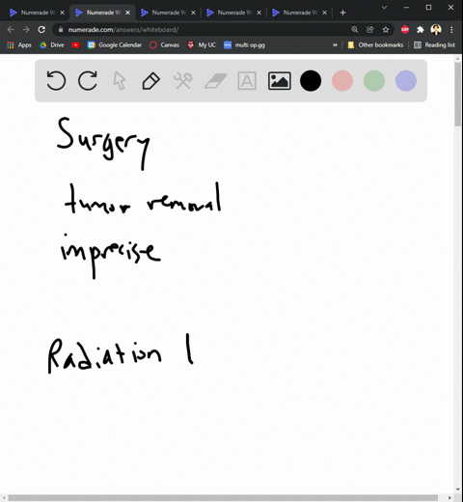Screen dimensions: 463x502
Task: Select the pen drawing tool
Action: (150, 81)
